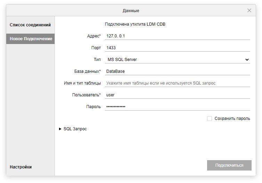Select the Новое Подключение tab
Viewport: 262px width, 183px height.
[x=31, y=39]
